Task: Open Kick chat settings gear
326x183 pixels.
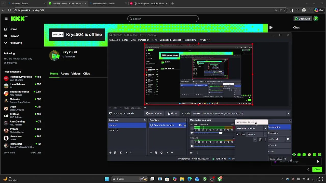Action: (308, 170)
